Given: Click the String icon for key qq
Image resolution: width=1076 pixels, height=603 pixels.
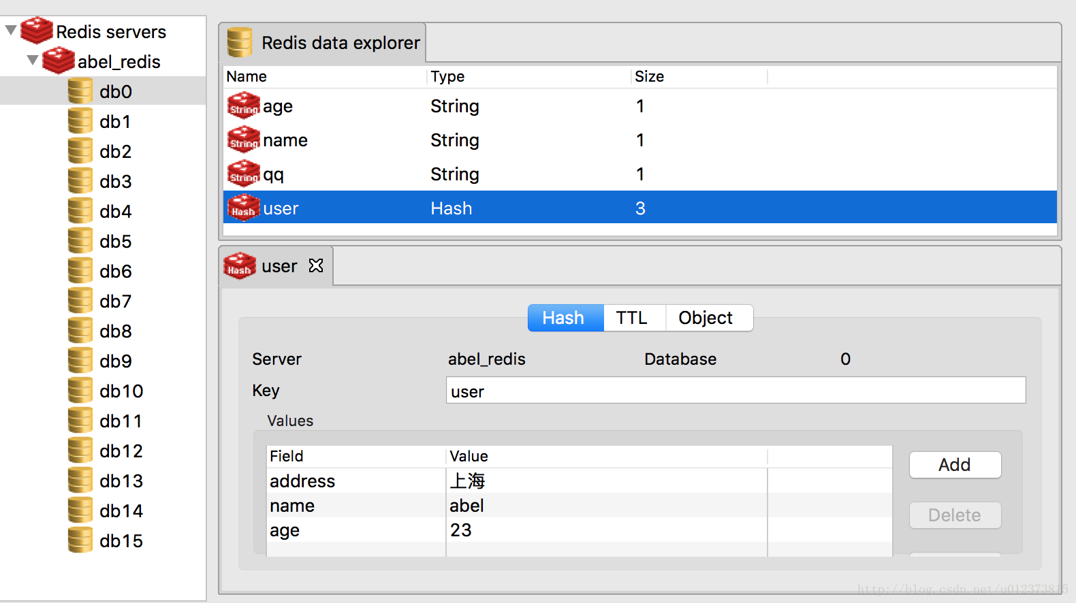Looking at the screenshot, I should pos(244,174).
